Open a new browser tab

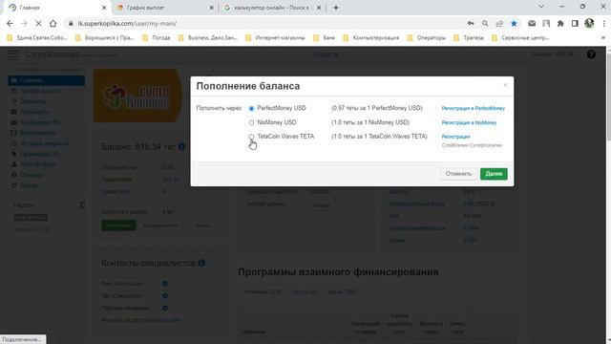point(336,8)
